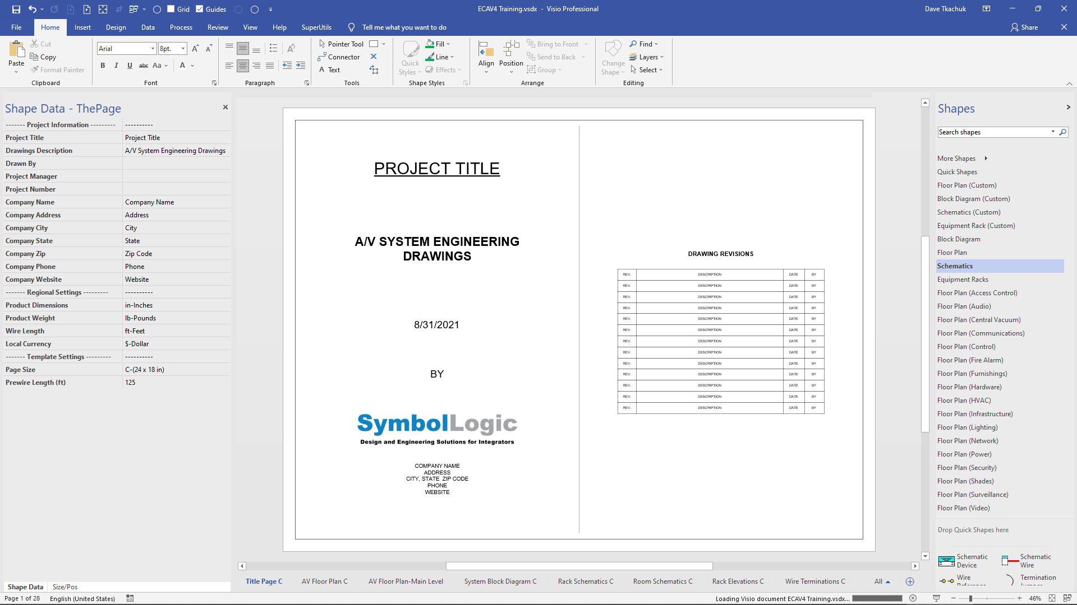Switch to Size/Pos tab
Viewport: 1077px width, 605px height.
point(65,587)
